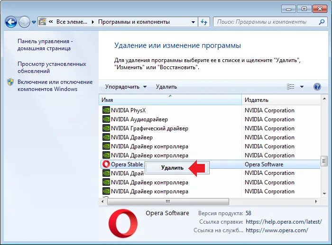The height and width of the screenshot is (245, 332).
Task: Click the red Opera icon in list
Action: [106, 164]
